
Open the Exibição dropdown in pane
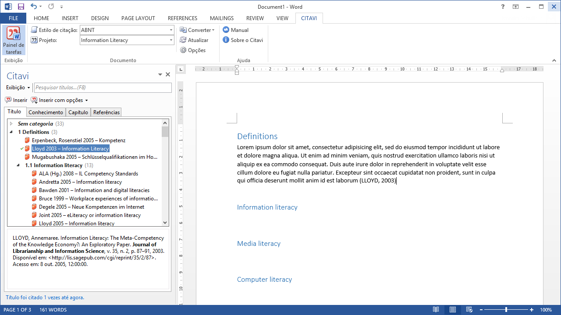point(18,88)
